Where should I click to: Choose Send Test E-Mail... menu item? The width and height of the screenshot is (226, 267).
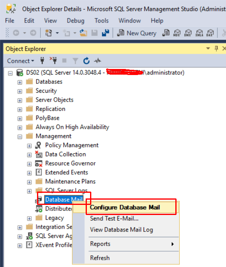pyautogui.click(x=125, y=219)
